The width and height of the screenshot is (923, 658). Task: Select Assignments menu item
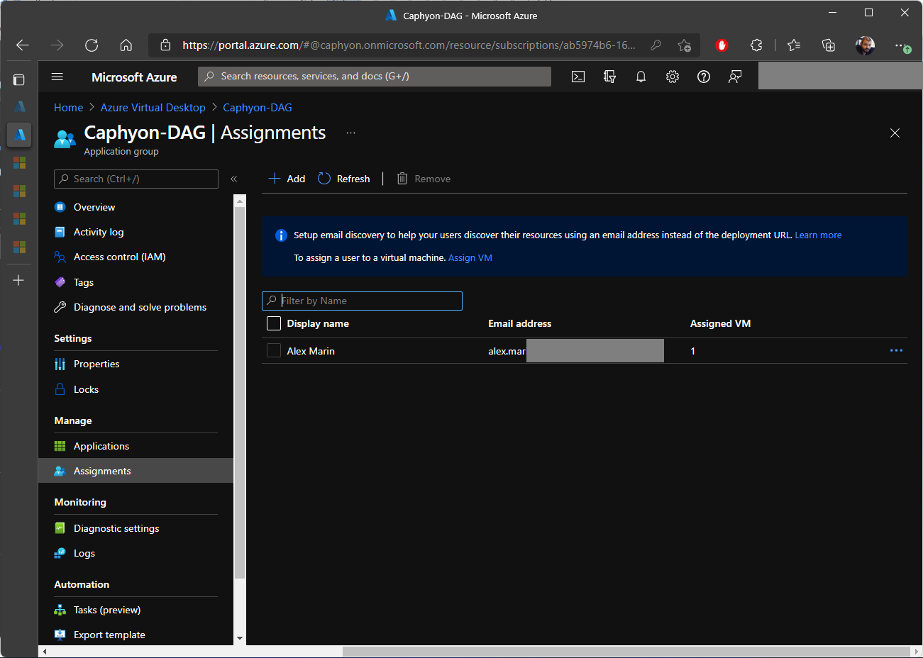pos(136,471)
